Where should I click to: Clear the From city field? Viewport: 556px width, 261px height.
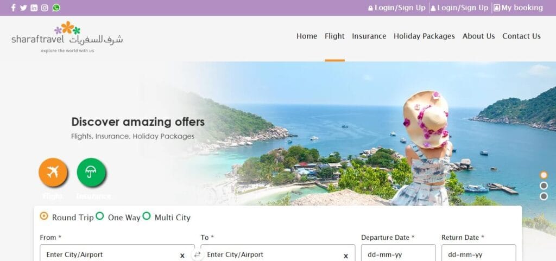click(182, 256)
